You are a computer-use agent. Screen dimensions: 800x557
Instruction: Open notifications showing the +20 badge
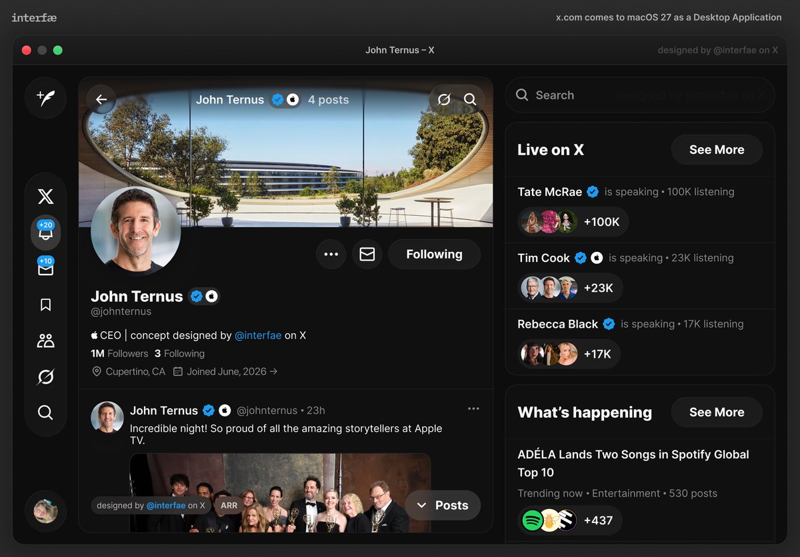tap(45, 233)
